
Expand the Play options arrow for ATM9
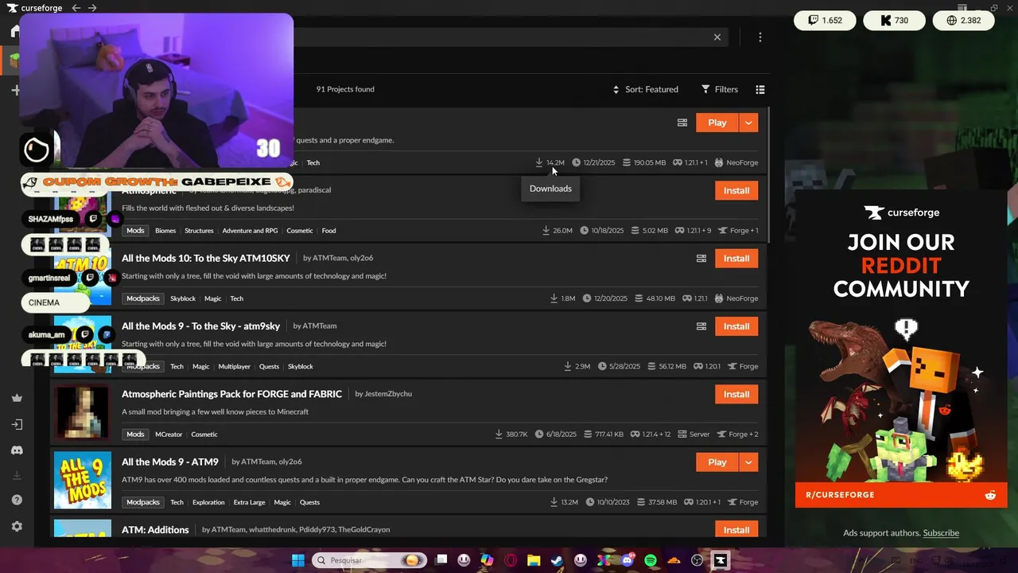(748, 462)
